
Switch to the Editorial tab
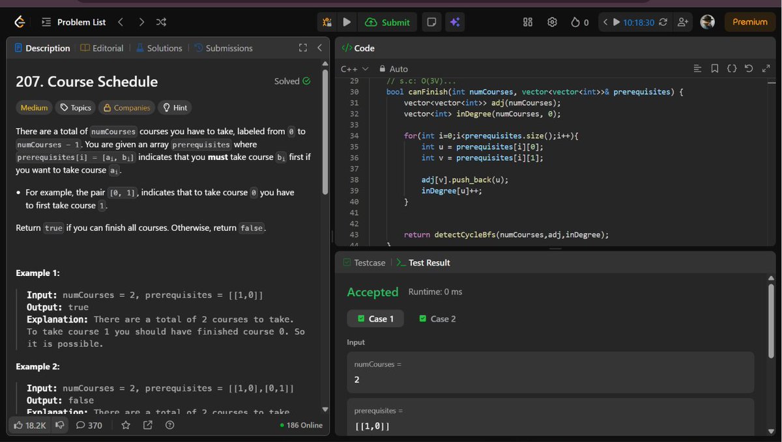point(102,48)
